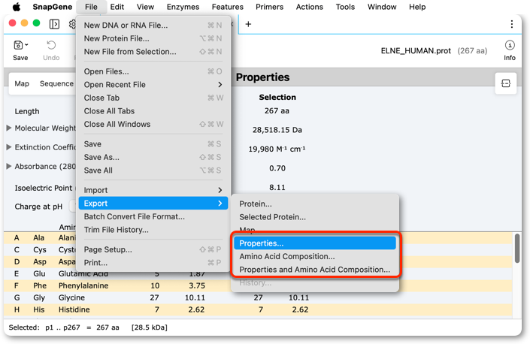Choose Close All Windows
This screenshot has width=530, height=344.
153,124
